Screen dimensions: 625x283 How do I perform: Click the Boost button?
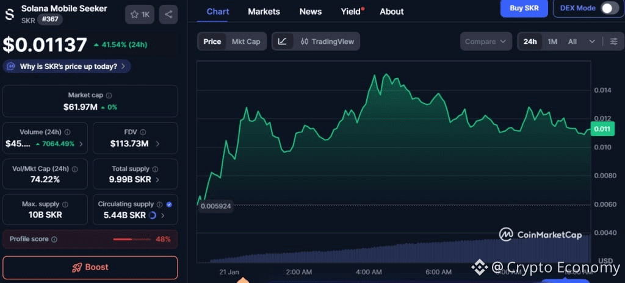coord(90,268)
